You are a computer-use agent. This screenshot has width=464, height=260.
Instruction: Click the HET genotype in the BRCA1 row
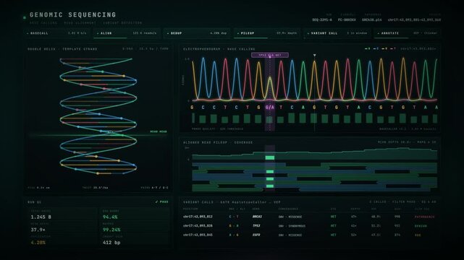[x=334, y=217]
